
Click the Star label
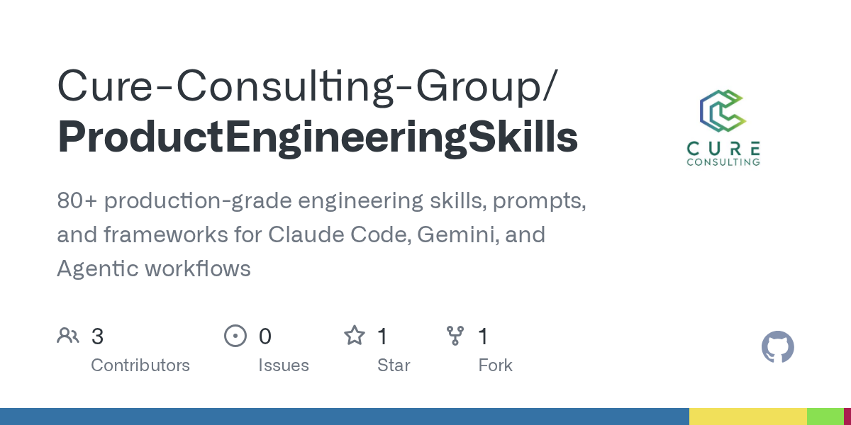(x=394, y=365)
